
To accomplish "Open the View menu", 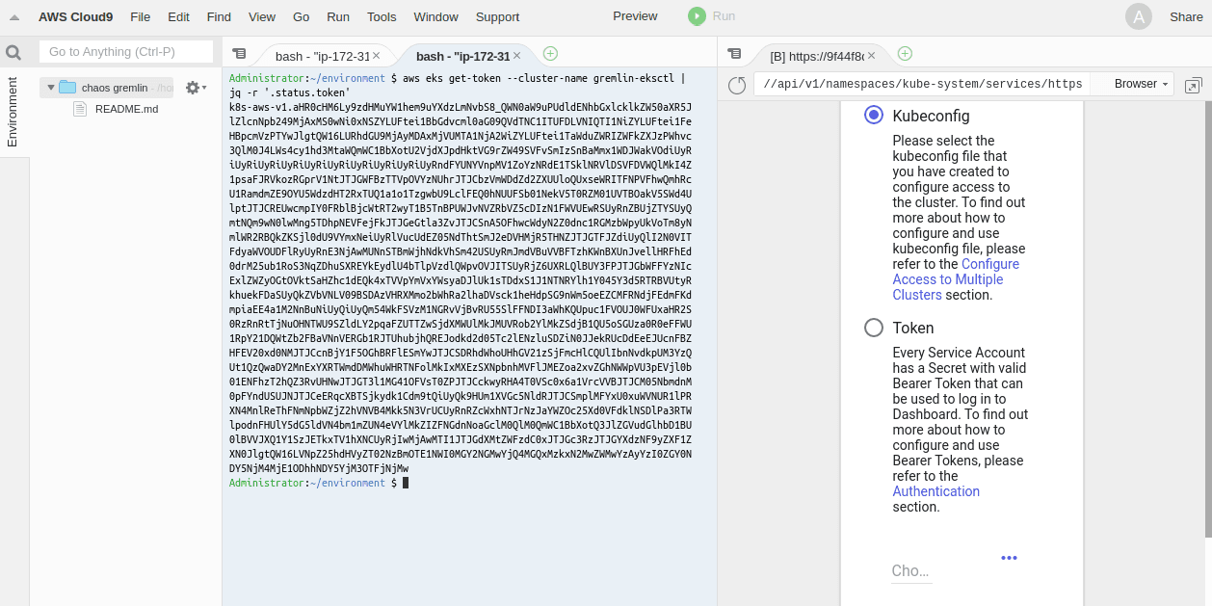I will (x=262, y=16).
